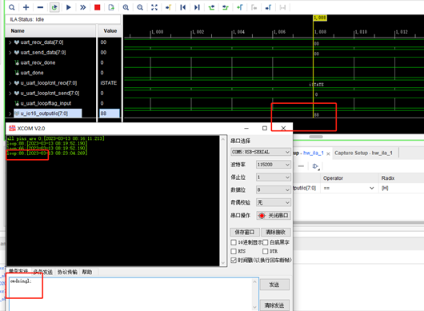Select the 单条发送 tab in XCOM
Screen dimensions: 424x311
pyautogui.click(x=18, y=272)
